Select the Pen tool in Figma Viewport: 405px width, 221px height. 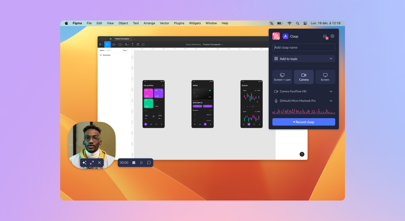click(x=126, y=44)
